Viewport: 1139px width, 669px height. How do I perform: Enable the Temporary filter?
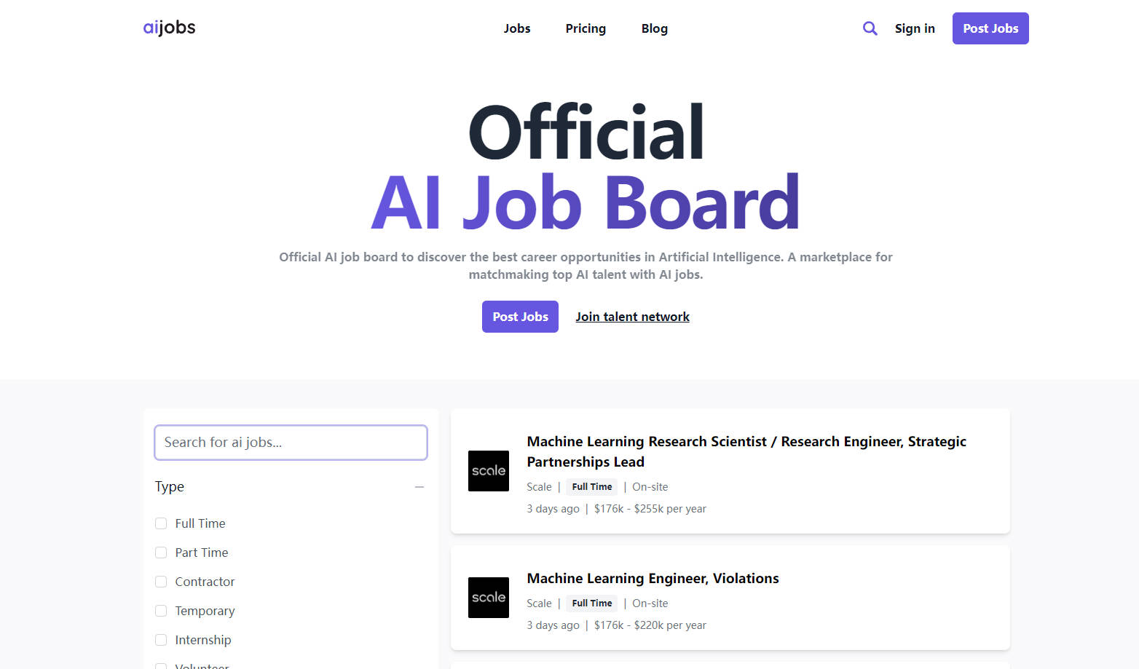tap(161, 610)
